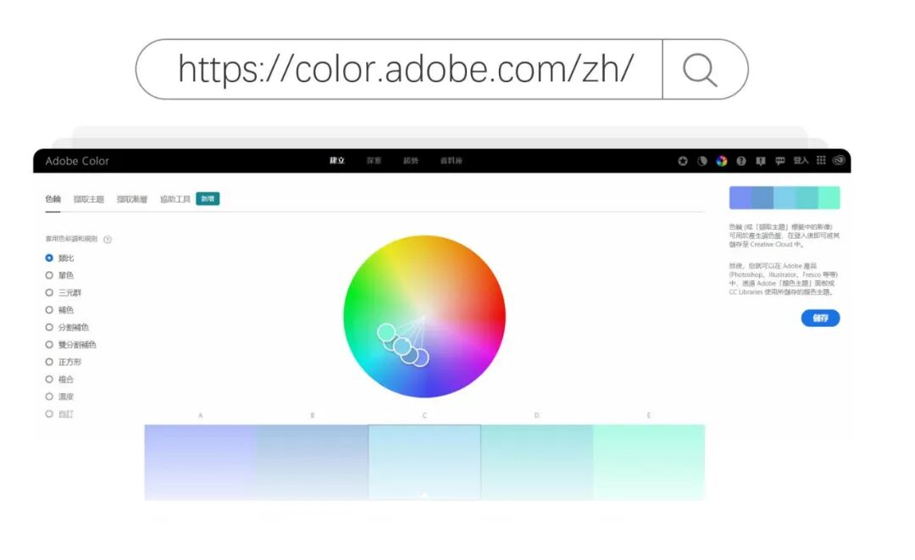The height and width of the screenshot is (560, 915).
Task: Click the teal 新增 badge
Action: (208, 199)
